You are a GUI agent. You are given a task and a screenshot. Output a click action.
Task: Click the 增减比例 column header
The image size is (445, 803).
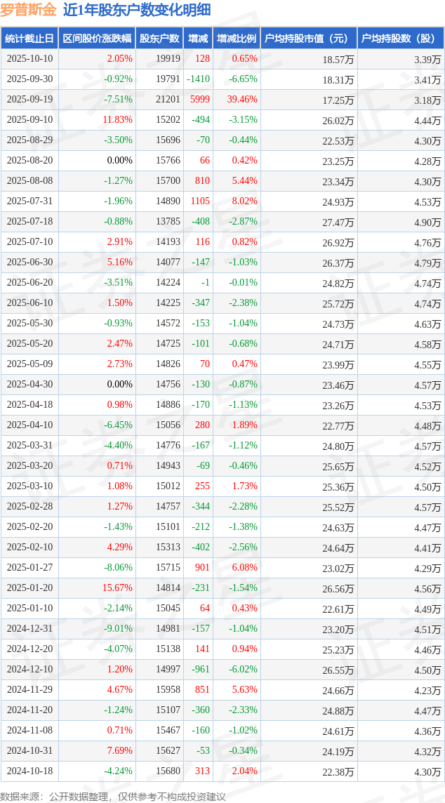pyautogui.click(x=237, y=39)
